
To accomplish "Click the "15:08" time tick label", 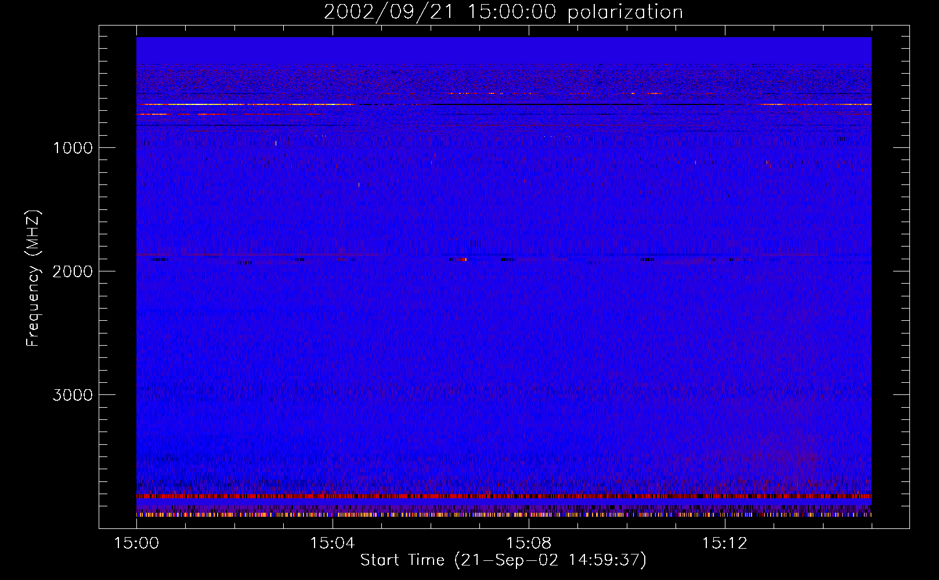I will pos(529,543).
